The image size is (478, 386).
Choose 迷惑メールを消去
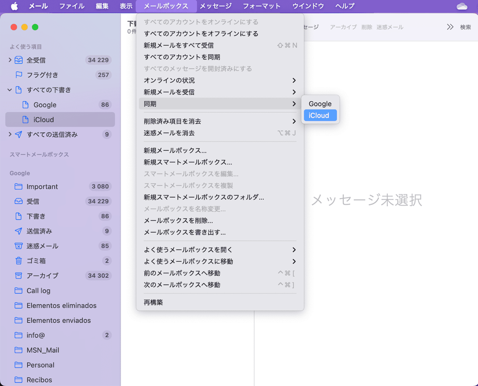[x=220, y=133]
